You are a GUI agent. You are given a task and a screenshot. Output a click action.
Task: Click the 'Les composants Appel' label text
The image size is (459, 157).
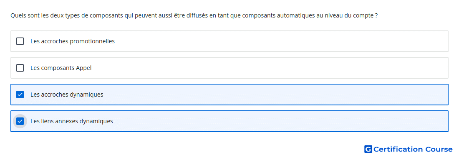(x=61, y=68)
